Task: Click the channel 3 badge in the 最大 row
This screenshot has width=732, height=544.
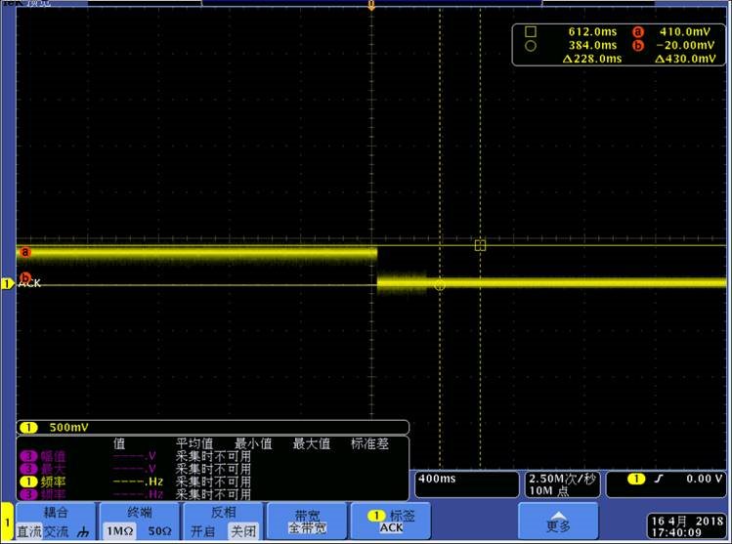Action: [28, 469]
